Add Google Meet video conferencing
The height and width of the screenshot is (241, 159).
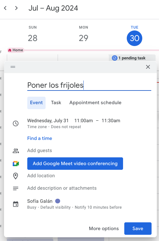pyautogui.click(x=75, y=164)
